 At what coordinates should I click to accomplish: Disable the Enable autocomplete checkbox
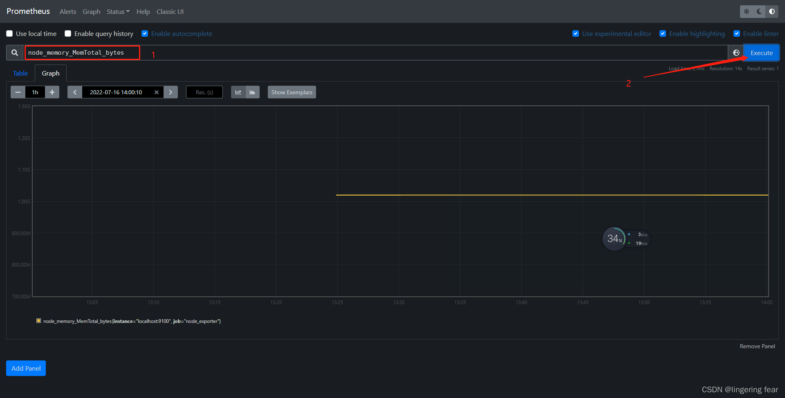coord(145,33)
